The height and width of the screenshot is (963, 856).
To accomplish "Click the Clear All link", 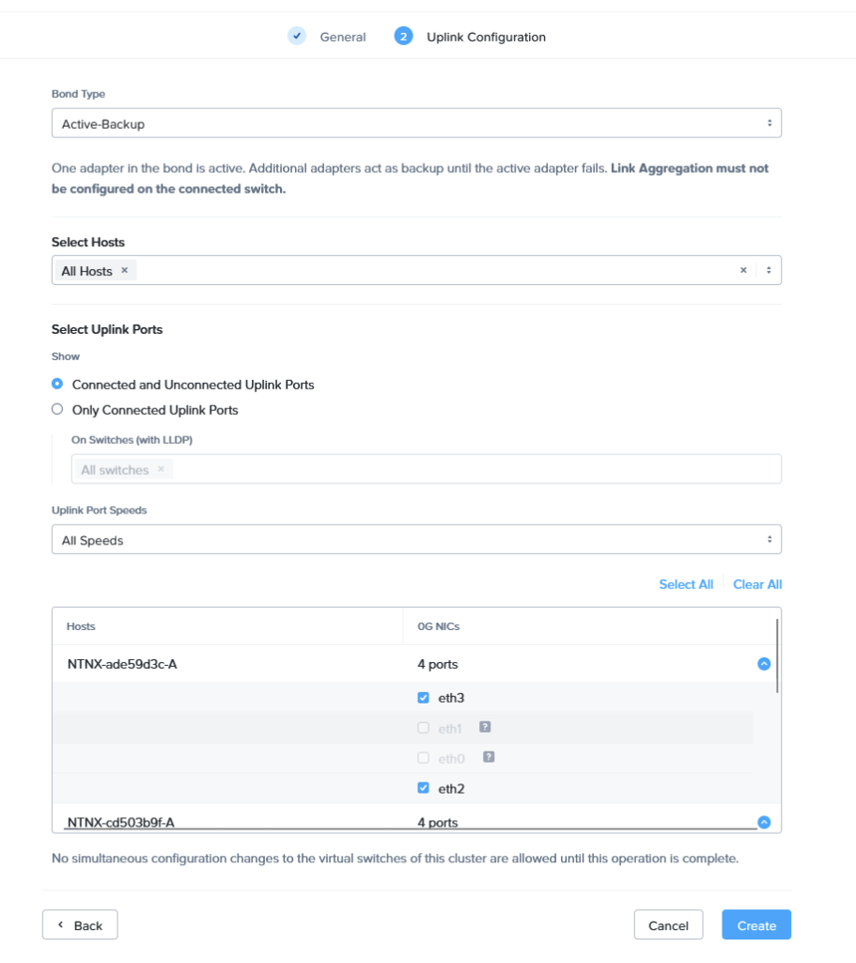I will (x=757, y=584).
